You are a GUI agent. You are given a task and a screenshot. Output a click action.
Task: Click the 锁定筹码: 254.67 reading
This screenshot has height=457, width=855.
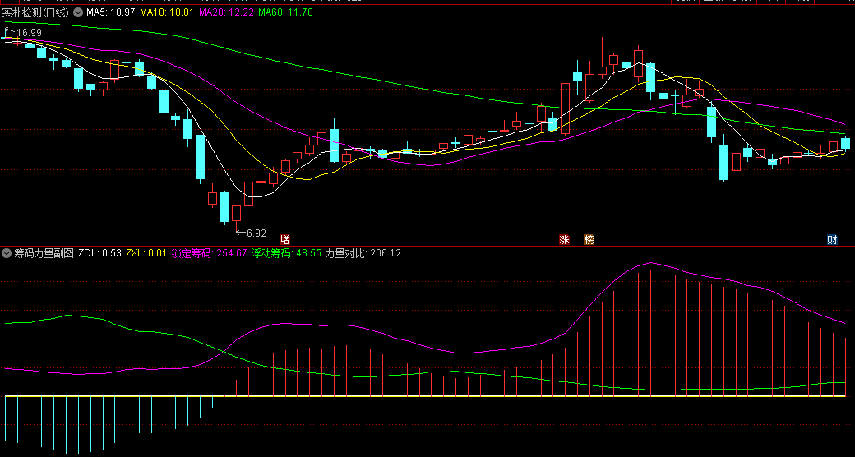(x=209, y=253)
